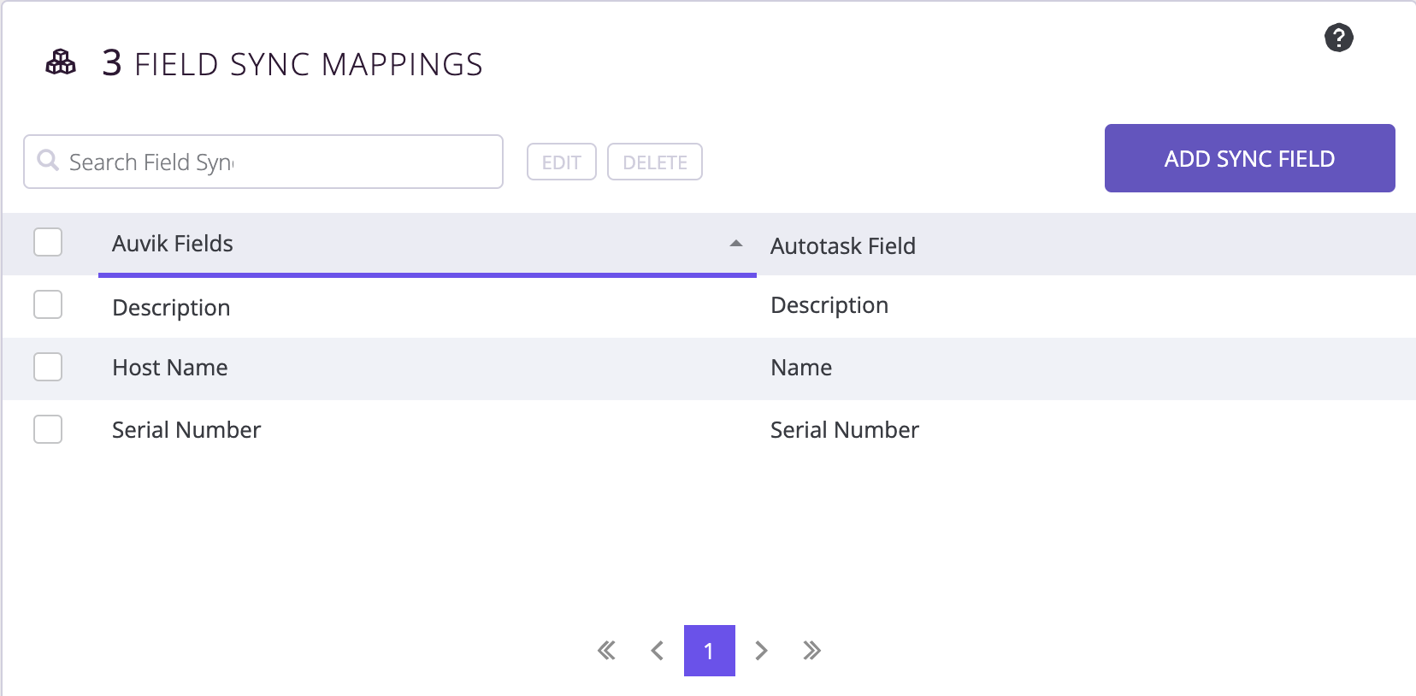Jump to the last page
1416x696 pixels.
811,651
